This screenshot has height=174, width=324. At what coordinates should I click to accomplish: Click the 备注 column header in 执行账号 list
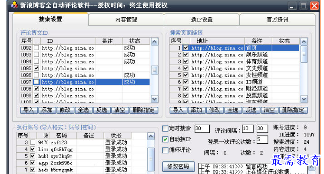[90, 135]
